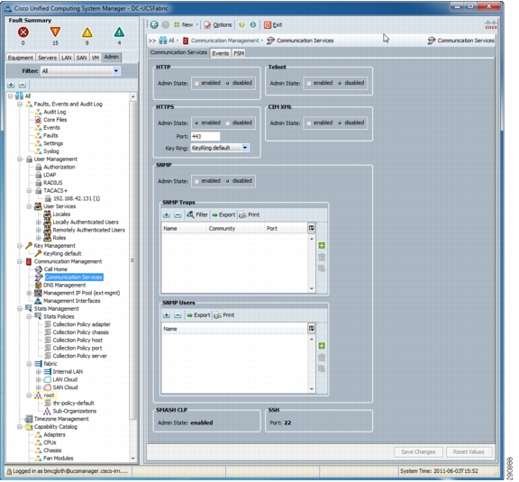
Task: Select CIM XML enabled radio button
Action: (x=308, y=123)
